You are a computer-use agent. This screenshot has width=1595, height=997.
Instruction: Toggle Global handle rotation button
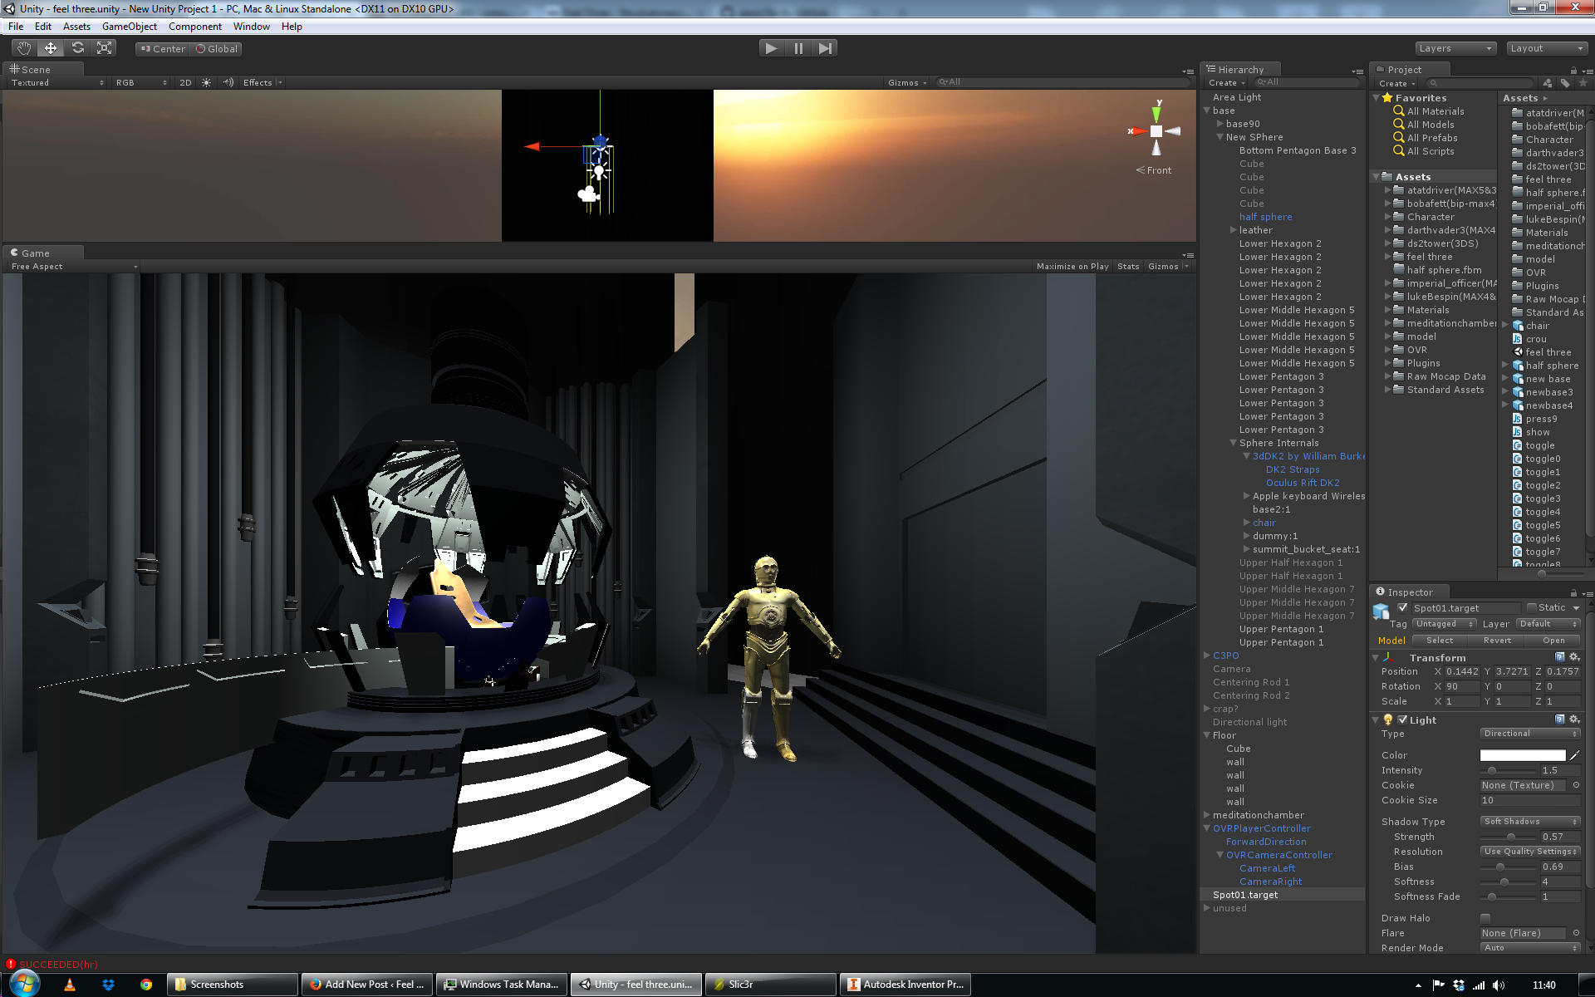click(x=217, y=48)
